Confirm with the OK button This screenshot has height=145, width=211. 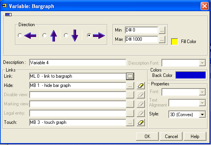(x=147, y=137)
